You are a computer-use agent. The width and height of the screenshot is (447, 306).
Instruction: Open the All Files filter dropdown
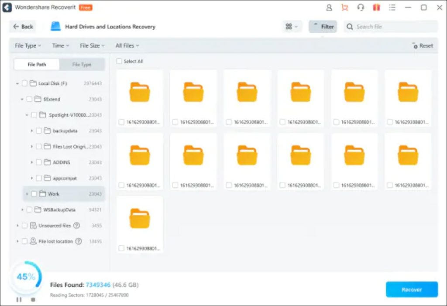point(127,46)
